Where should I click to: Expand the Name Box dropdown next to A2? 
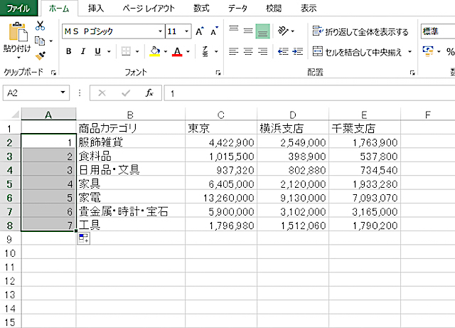pyautogui.click(x=63, y=93)
